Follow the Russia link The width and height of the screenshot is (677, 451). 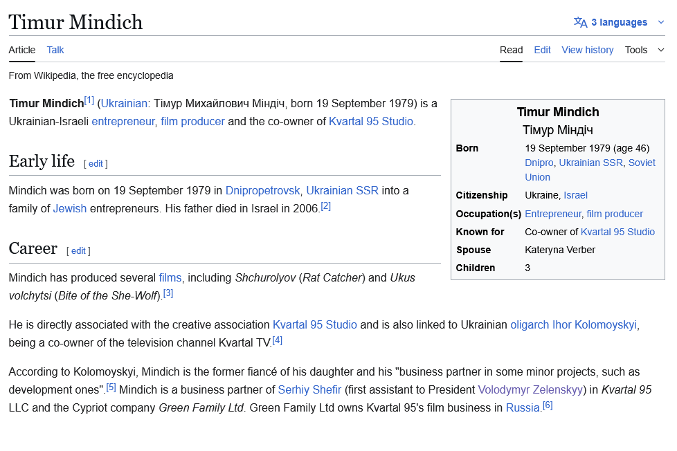tap(523, 408)
